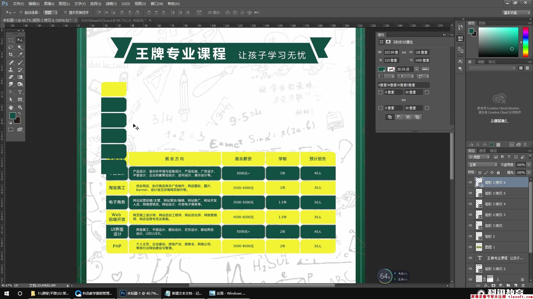
Task: Switch to the 调整 tab
Action: pyautogui.click(x=481, y=62)
